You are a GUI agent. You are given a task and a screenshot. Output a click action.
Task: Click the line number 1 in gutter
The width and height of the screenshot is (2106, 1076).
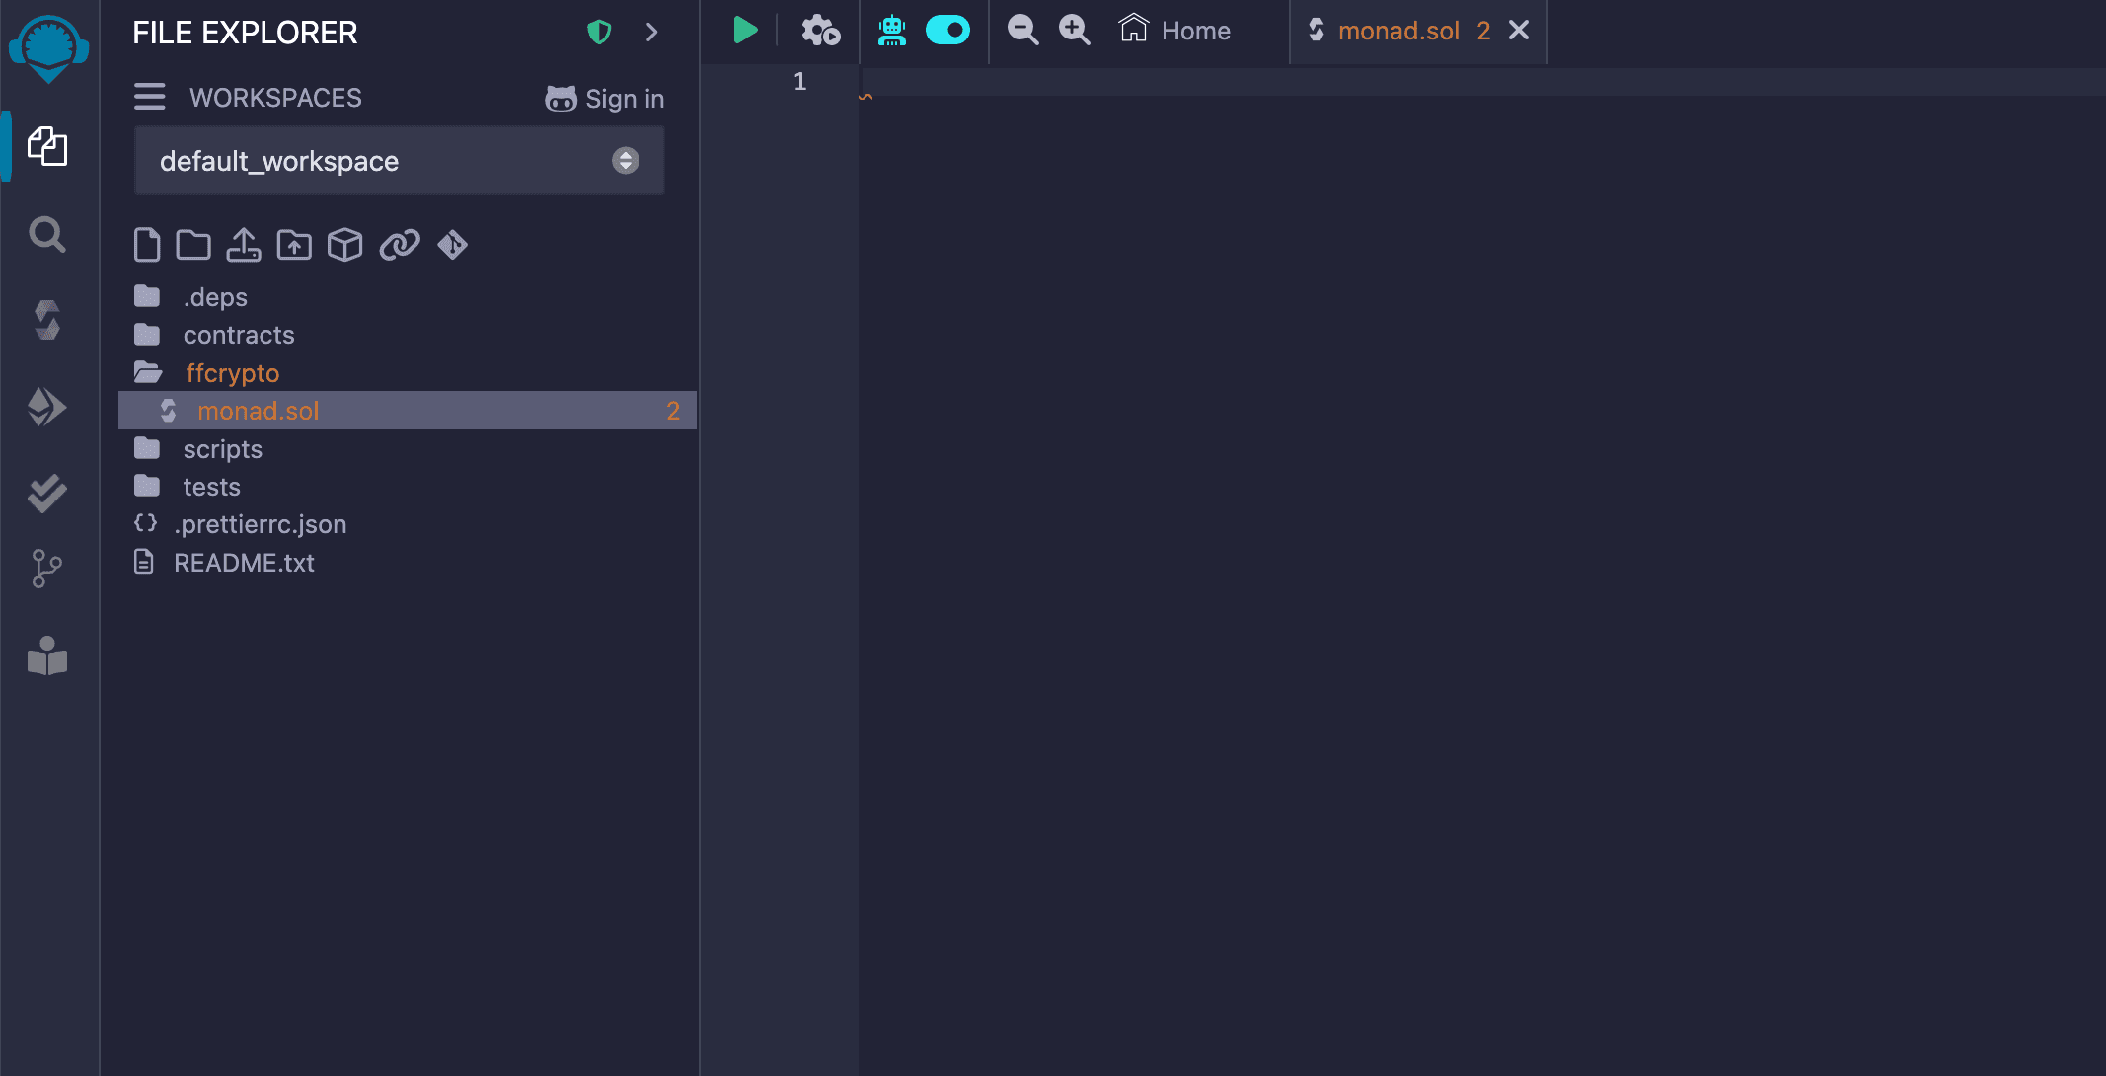(x=800, y=82)
